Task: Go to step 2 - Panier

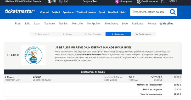Action: click(68, 34)
